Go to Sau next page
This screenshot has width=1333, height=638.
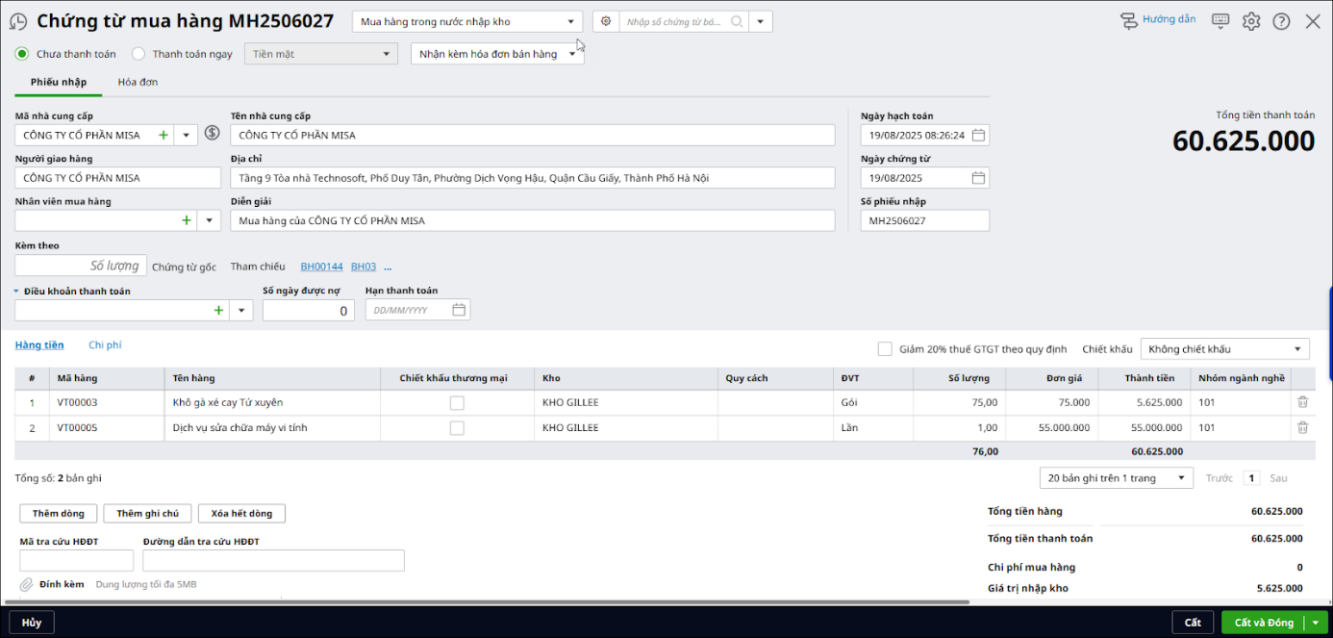coord(1278,478)
